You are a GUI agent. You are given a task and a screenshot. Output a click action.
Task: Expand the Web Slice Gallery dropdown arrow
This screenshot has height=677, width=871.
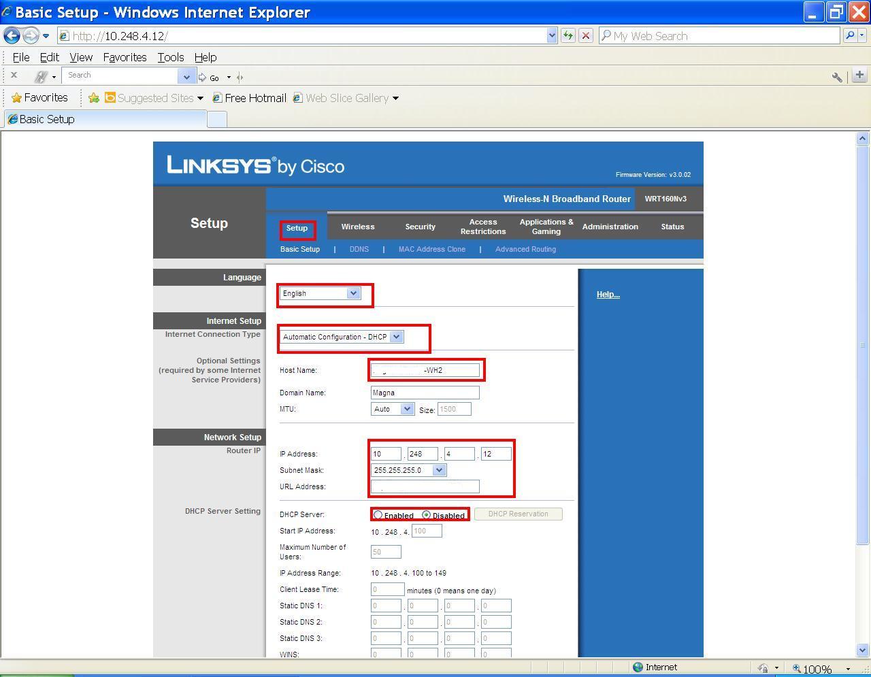pos(395,99)
